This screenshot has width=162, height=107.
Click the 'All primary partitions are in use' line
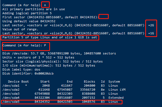pyautogui.click(x=34, y=9)
